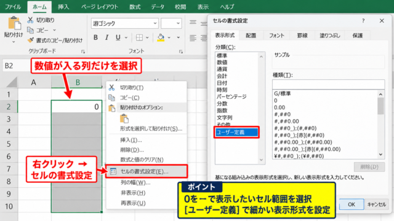Click the scissors icon in context menu

pos(111,87)
